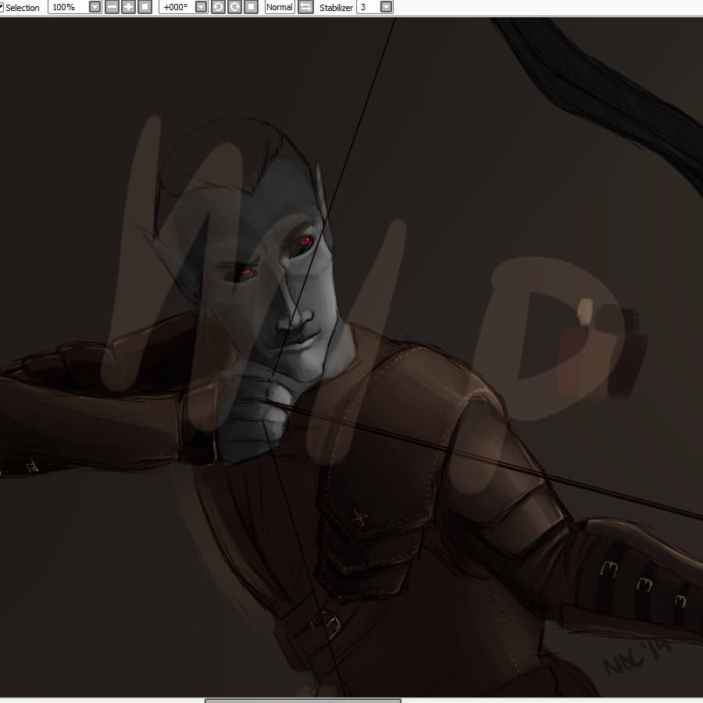Click the horizontal scrollbar thumb

point(302,700)
